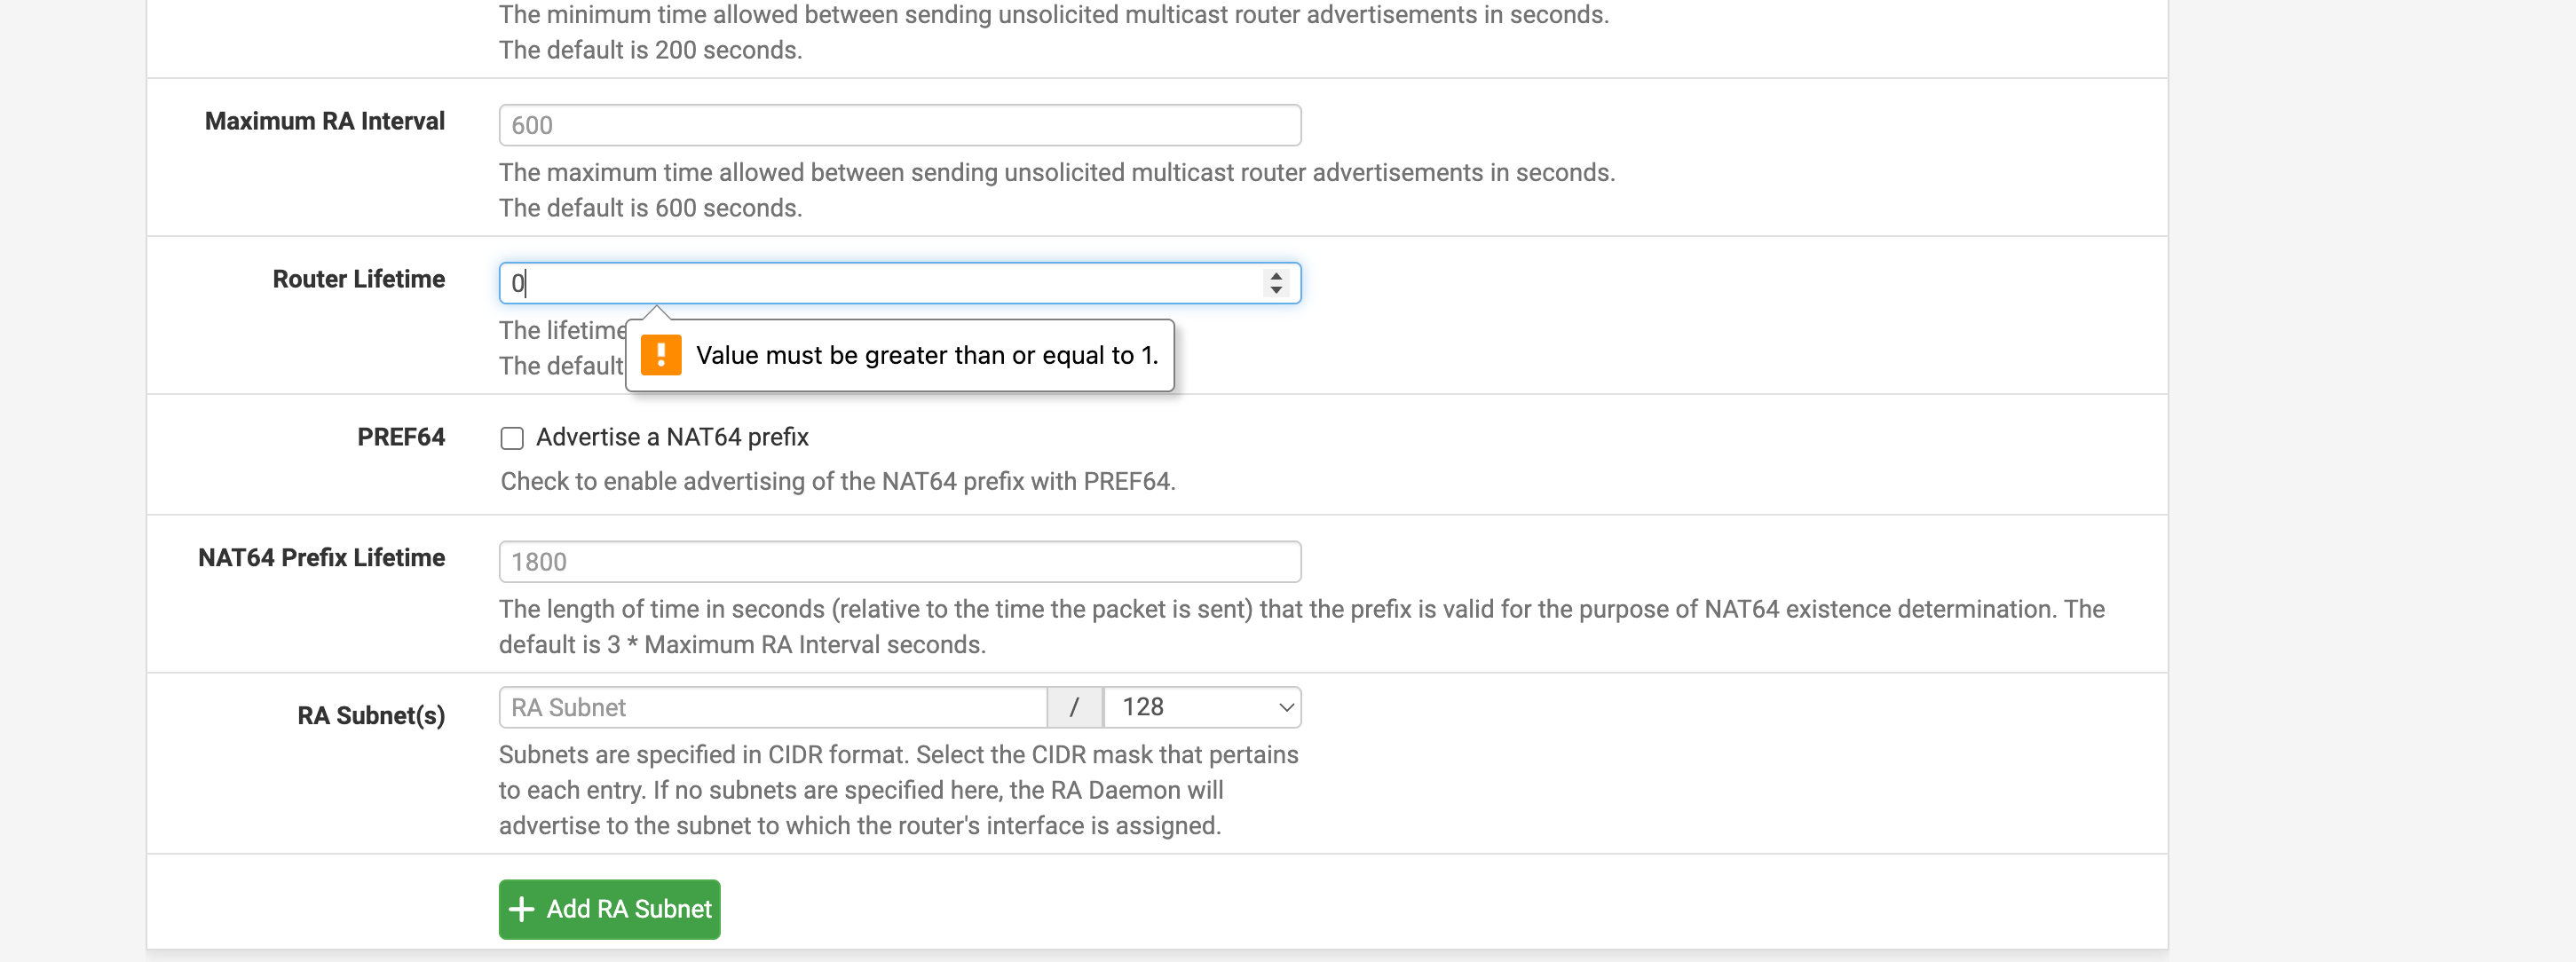Click the "Check to enable advertising" help text

837,481
